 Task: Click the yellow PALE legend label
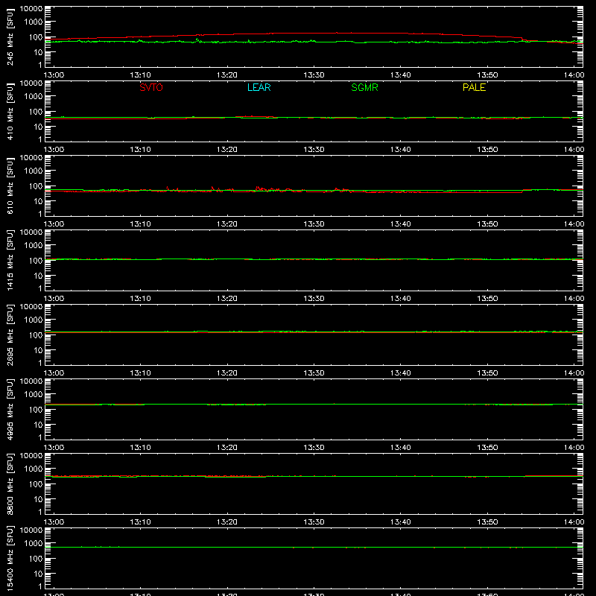click(474, 87)
